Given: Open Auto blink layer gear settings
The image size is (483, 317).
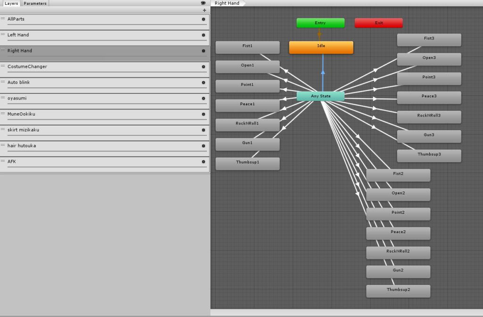Looking at the screenshot, I should [203, 83].
